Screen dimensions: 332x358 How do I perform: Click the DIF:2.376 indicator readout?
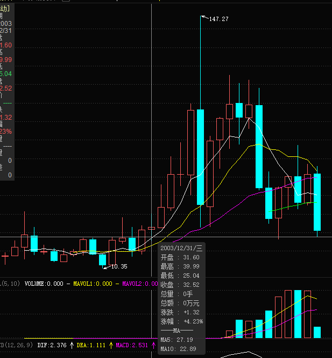point(52,345)
